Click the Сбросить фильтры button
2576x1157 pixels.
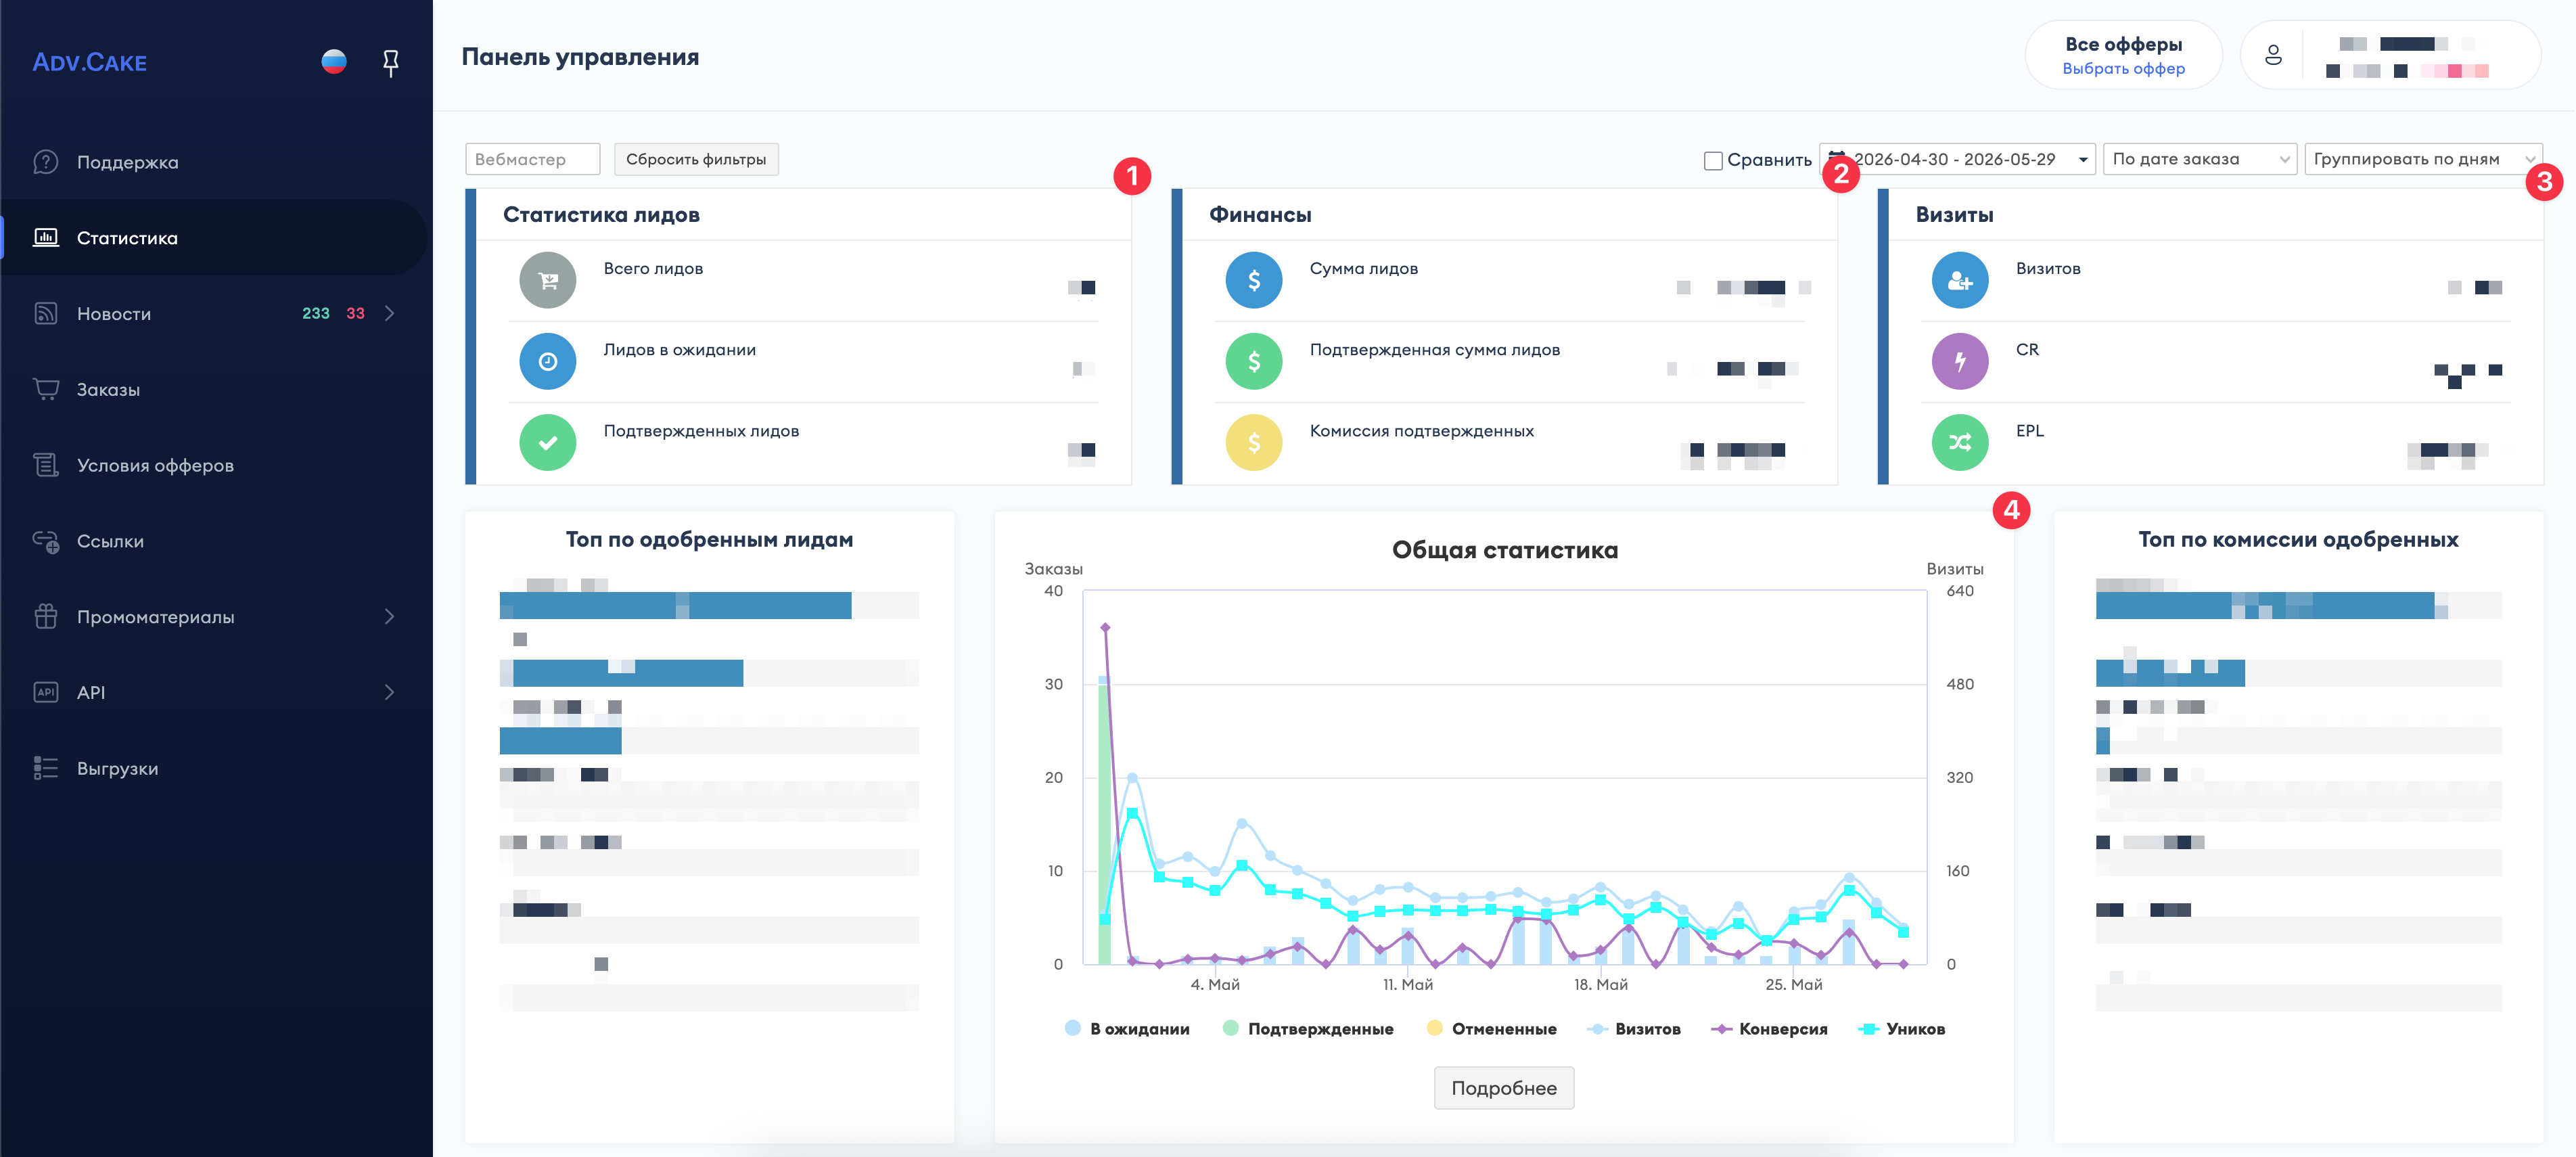tap(696, 159)
